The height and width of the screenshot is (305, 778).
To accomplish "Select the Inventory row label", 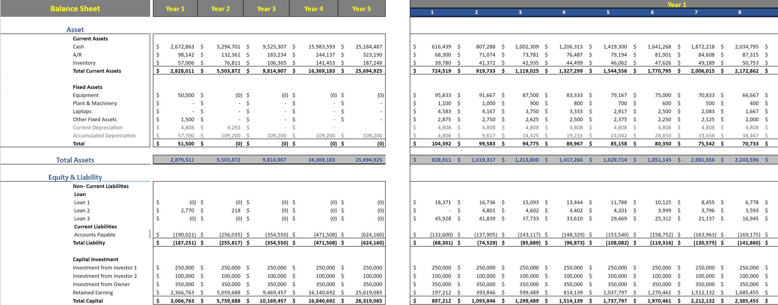I will [x=84, y=63].
